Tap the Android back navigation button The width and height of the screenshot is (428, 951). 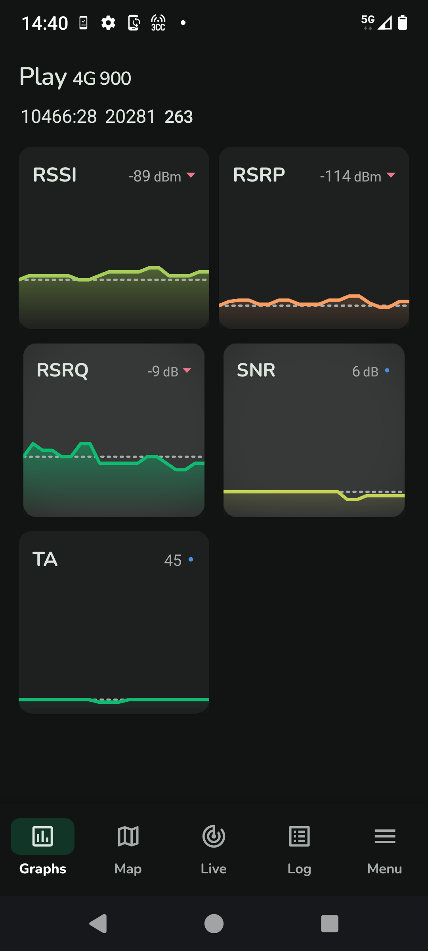98,924
